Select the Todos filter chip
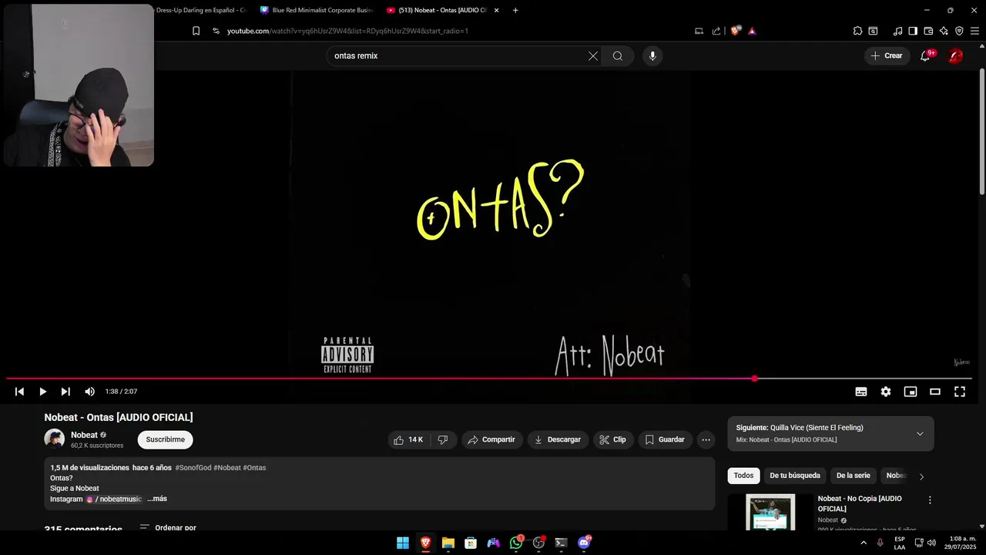 coord(743,476)
